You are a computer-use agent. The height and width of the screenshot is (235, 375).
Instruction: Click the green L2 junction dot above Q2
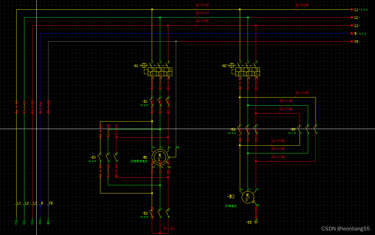(x=248, y=18)
